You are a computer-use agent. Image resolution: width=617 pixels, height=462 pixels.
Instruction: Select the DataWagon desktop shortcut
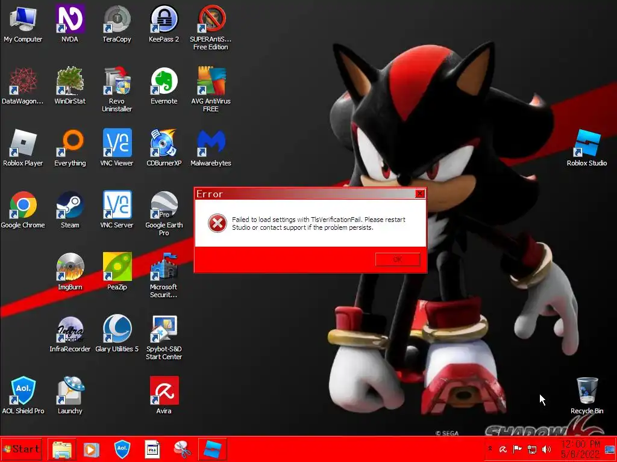23,85
